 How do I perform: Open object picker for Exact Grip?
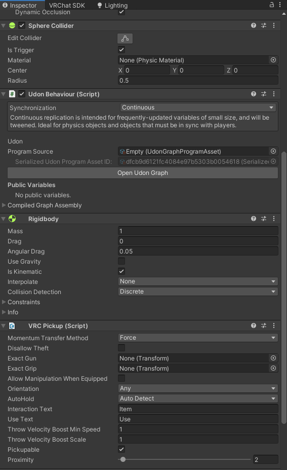coord(273,368)
